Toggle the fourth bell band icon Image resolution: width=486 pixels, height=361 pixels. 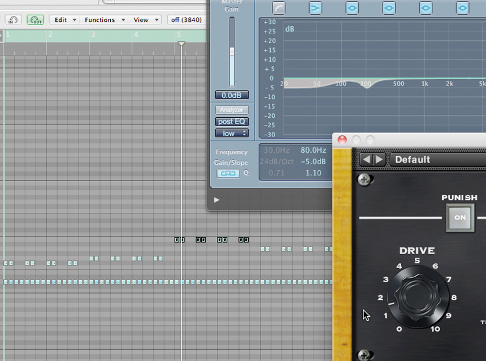tap(462, 8)
